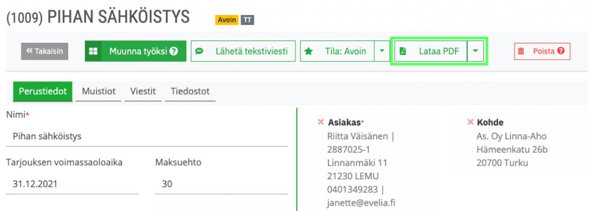
Task: Click the Maksuehto field showing 30
Action: 221,184
